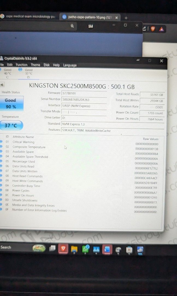The width and height of the screenshot is (177, 296).
Task: Open the Help menu
Action: (x=56, y=65)
